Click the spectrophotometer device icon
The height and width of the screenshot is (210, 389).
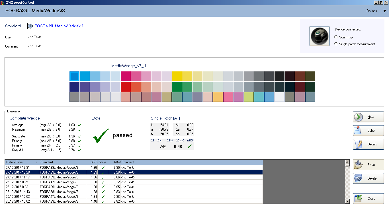(320, 36)
